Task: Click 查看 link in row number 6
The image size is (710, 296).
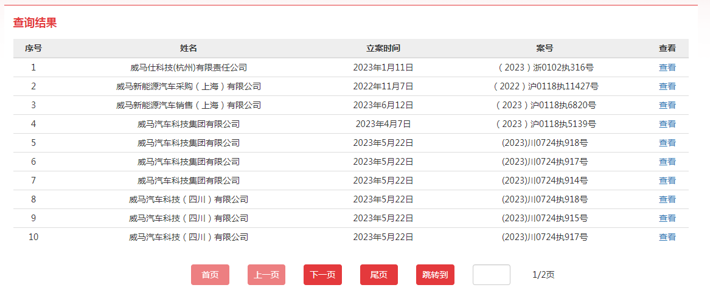Action: click(x=667, y=162)
